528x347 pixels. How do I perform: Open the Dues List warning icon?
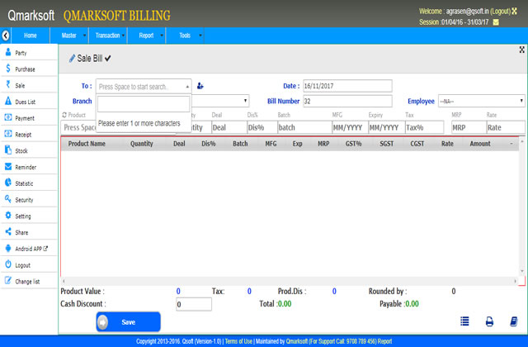[x=8, y=101]
